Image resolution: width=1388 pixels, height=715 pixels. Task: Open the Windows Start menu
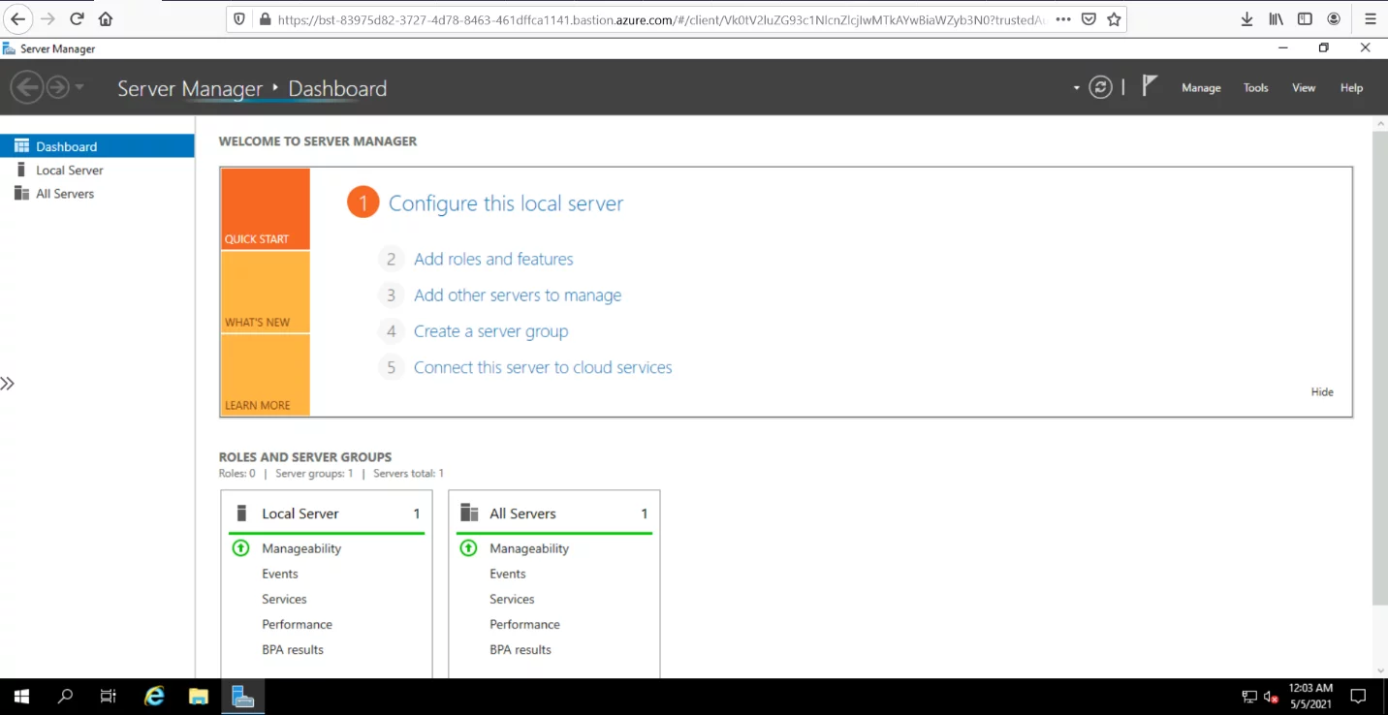[x=21, y=696]
